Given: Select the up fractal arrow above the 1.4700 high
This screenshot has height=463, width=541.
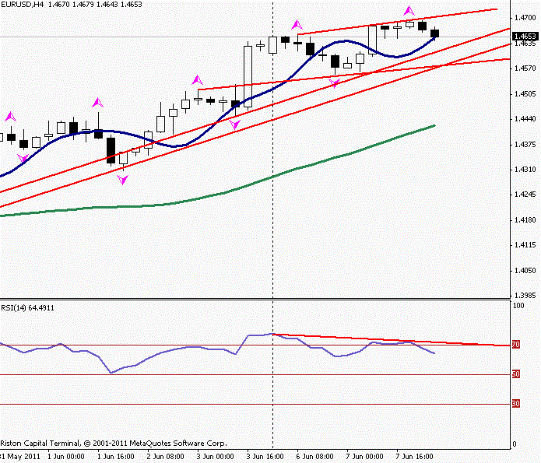Looking at the screenshot, I should [x=409, y=11].
